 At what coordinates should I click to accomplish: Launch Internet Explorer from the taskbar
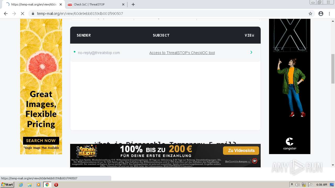pyautogui.click(x=21, y=185)
